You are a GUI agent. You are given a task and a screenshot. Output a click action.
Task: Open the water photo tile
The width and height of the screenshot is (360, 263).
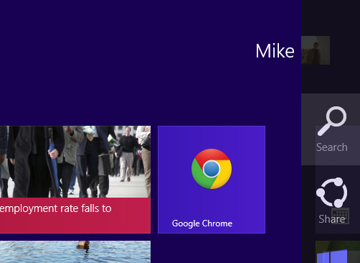75,252
